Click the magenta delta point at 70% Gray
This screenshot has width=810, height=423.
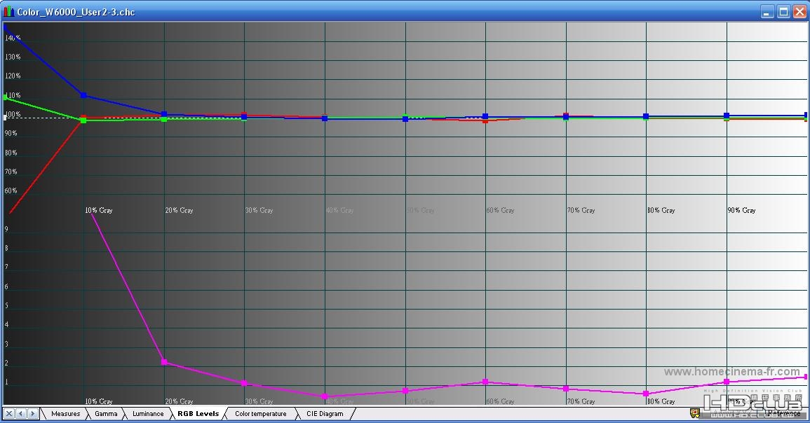pos(566,389)
